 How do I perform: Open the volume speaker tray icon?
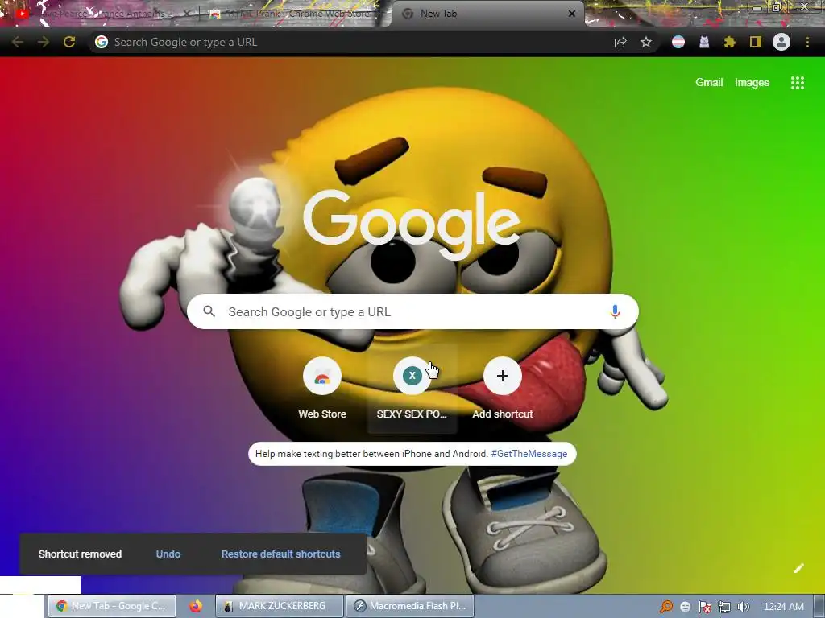(744, 607)
